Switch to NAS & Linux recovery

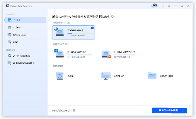(19, 35)
